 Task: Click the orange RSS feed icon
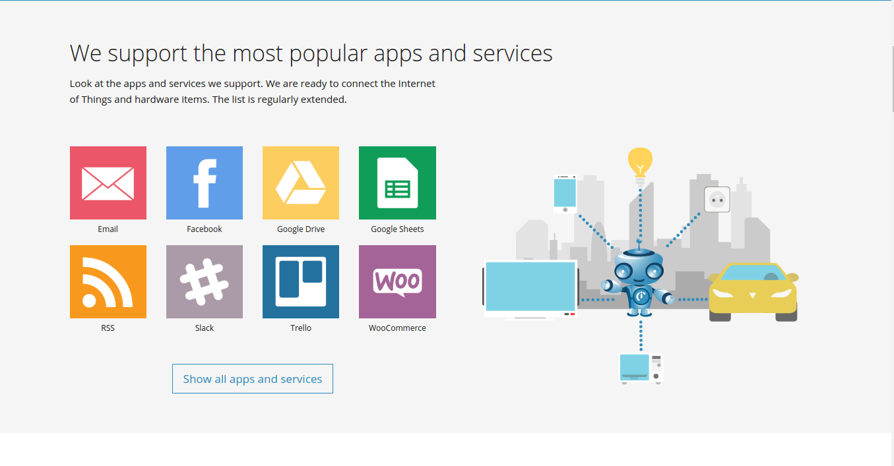(x=108, y=281)
